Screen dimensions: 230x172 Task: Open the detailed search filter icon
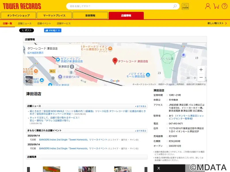185,6
